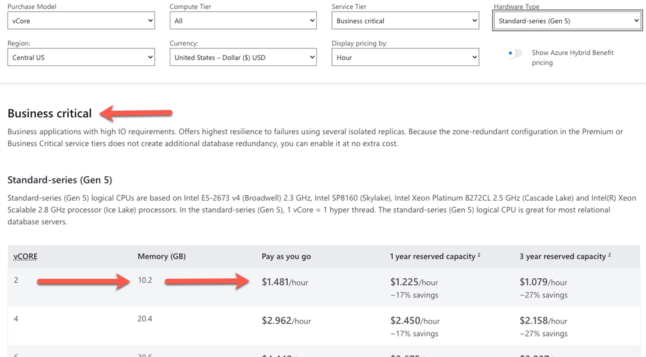Click the Pay as you go column header
Screen dimensions: 646x357
pyautogui.click(x=286, y=256)
